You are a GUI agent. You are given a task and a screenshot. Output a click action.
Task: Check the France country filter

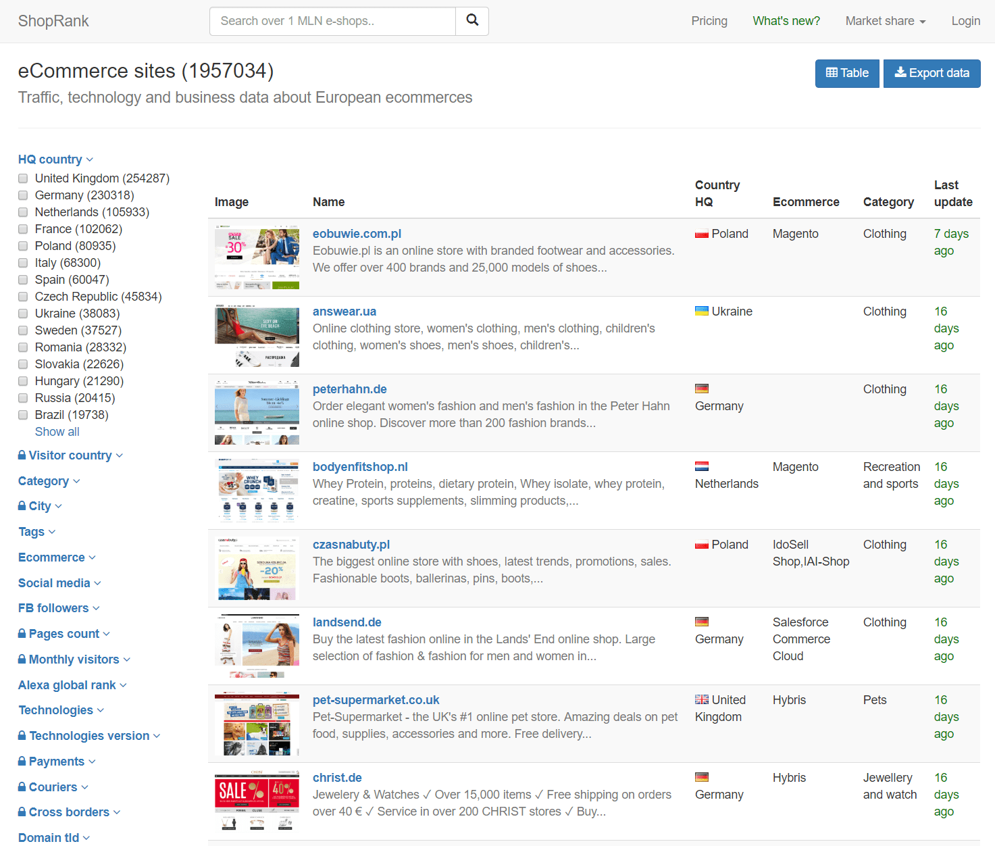(23, 229)
